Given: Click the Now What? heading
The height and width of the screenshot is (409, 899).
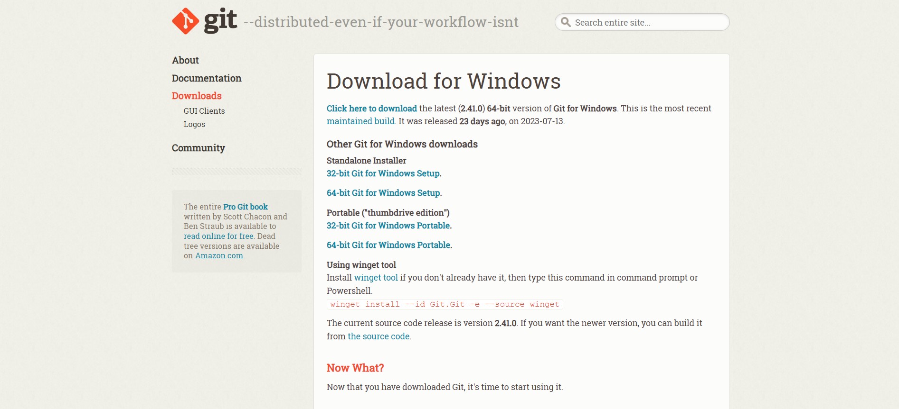Looking at the screenshot, I should (x=355, y=368).
